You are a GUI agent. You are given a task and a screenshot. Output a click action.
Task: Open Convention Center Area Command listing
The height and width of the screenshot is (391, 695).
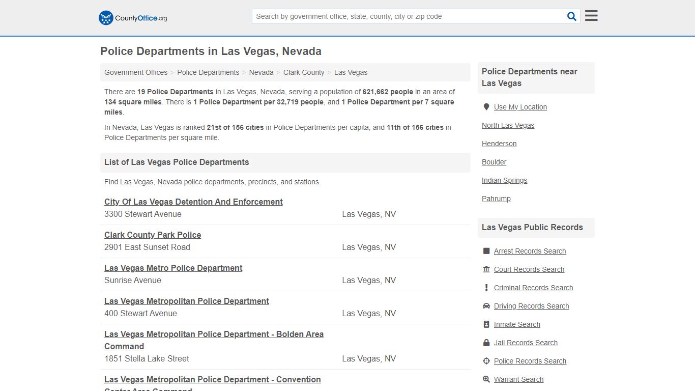point(213,384)
